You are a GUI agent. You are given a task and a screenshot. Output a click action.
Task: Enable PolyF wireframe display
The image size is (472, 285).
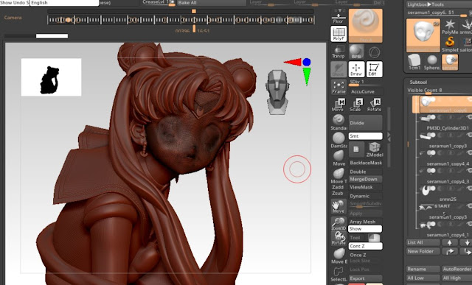pos(339,34)
